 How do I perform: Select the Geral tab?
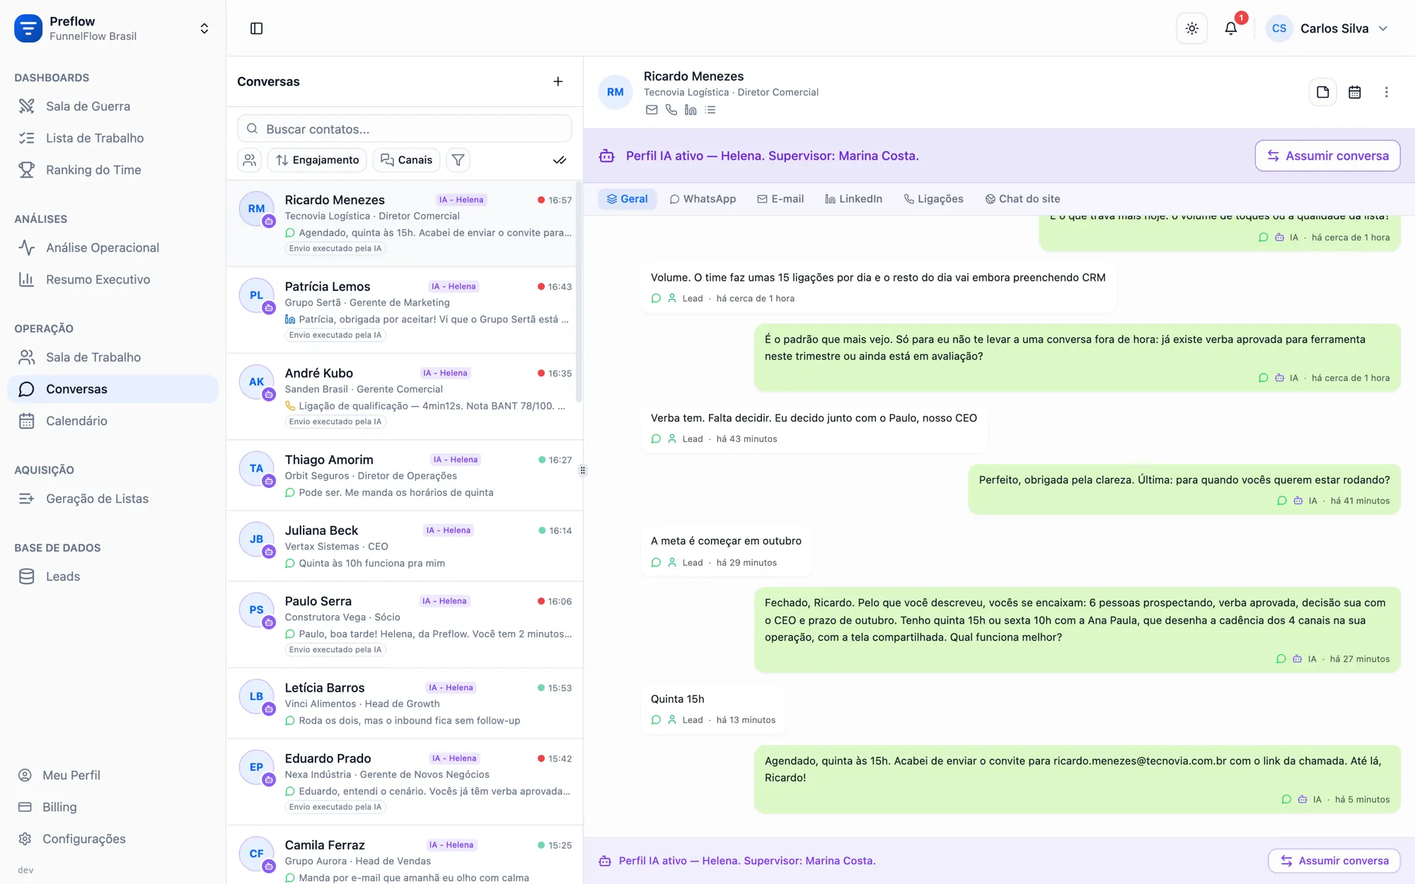[628, 199]
